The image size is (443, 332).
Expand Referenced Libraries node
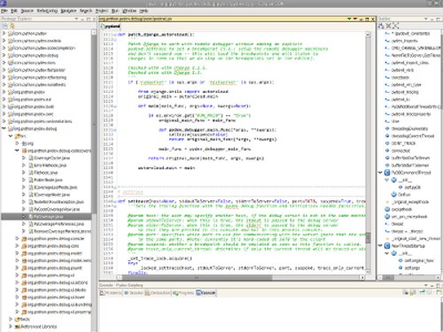click(x=11, y=327)
